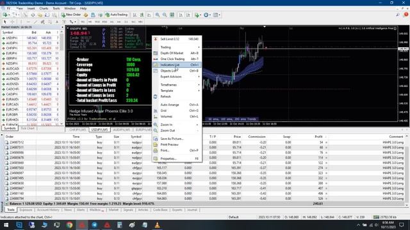Switch to H1 timeframe button
This screenshot has width=410, height=230.
coord(111,22)
